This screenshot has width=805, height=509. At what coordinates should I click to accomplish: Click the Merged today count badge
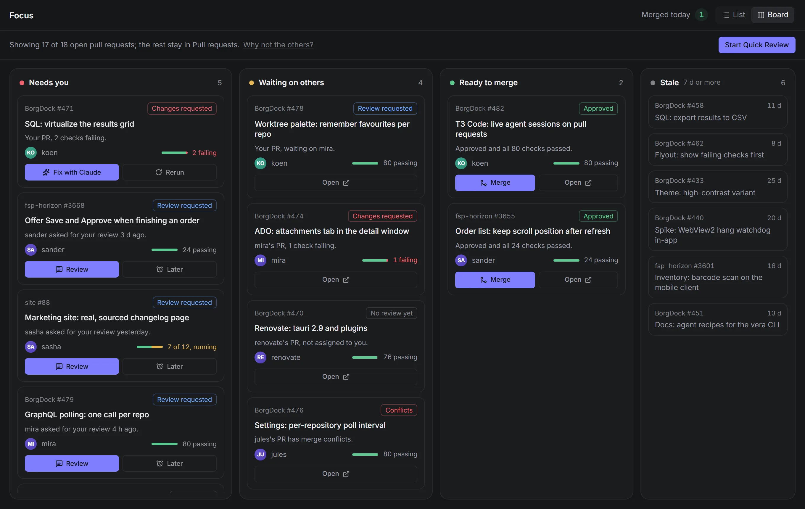[701, 15]
